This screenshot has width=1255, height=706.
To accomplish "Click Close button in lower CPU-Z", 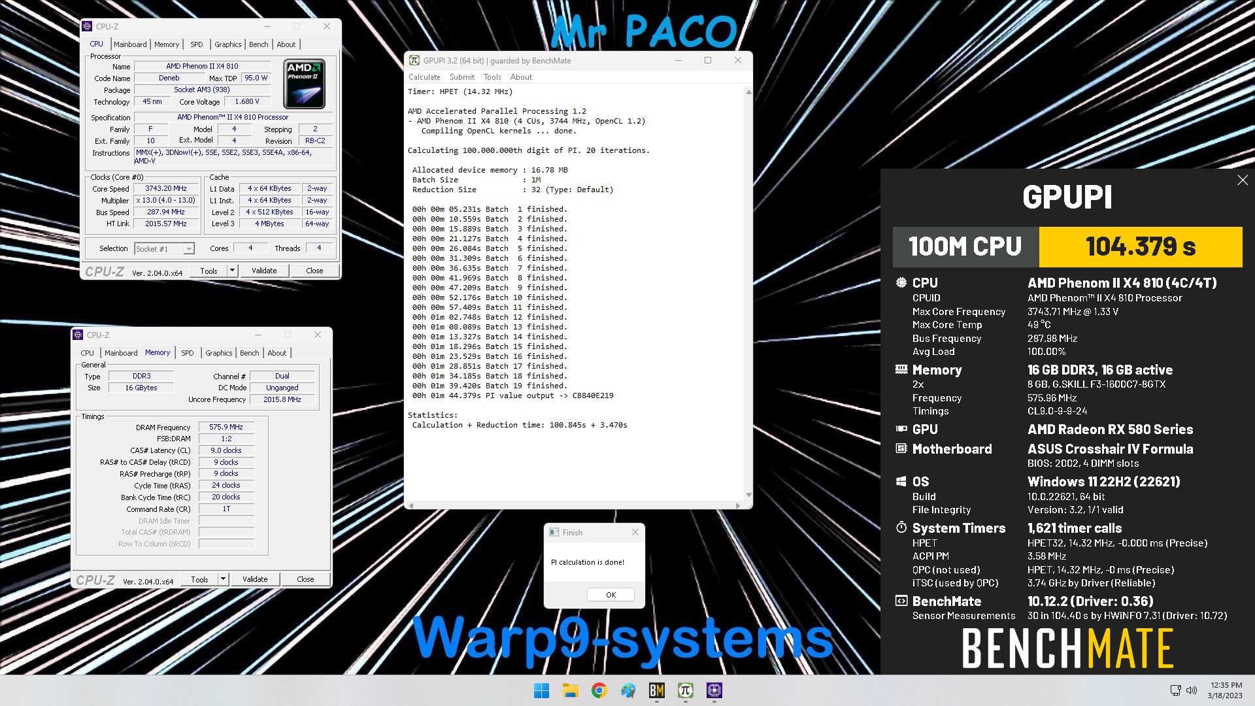I will coord(305,579).
